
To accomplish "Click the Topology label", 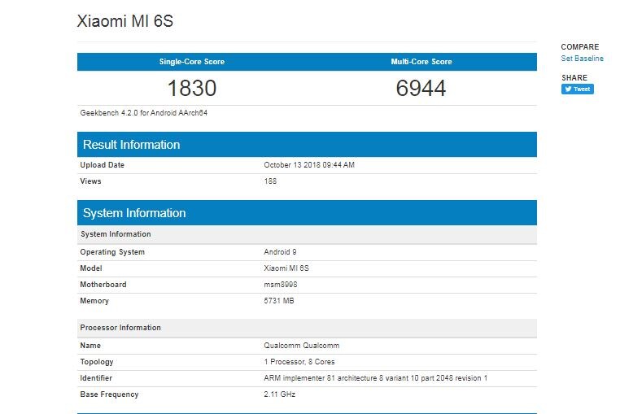I will [x=97, y=362].
